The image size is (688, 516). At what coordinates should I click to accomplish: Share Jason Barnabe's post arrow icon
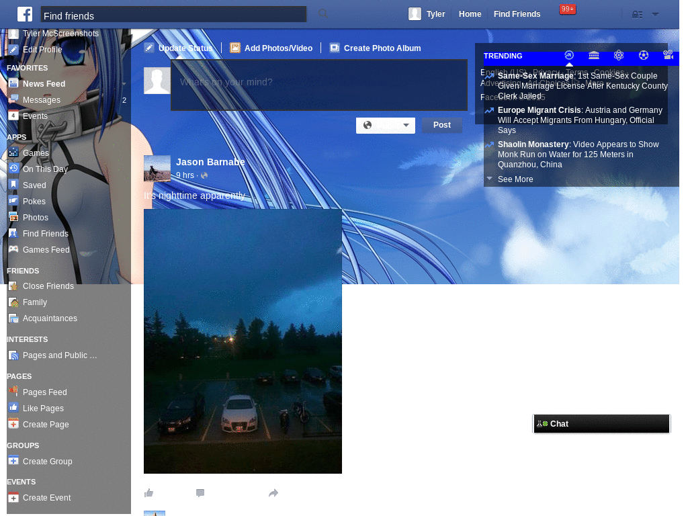tap(273, 493)
